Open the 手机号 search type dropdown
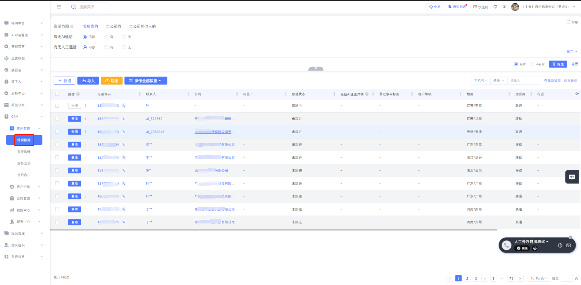Viewport: 581px width, 285px height. (480, 81)
